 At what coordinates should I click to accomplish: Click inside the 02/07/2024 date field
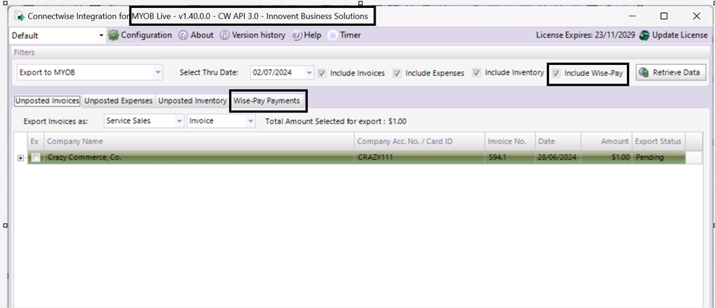coord(277,72)
